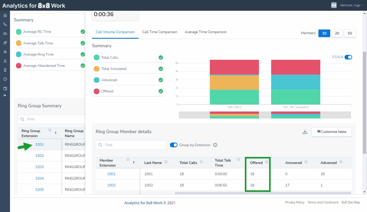Click the Find field in Member details
Screen dimensions: 367x212
[x=131, y=145]
